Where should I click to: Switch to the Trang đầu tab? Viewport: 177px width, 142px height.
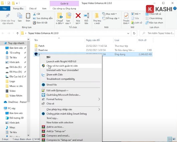tap(18, 9)
